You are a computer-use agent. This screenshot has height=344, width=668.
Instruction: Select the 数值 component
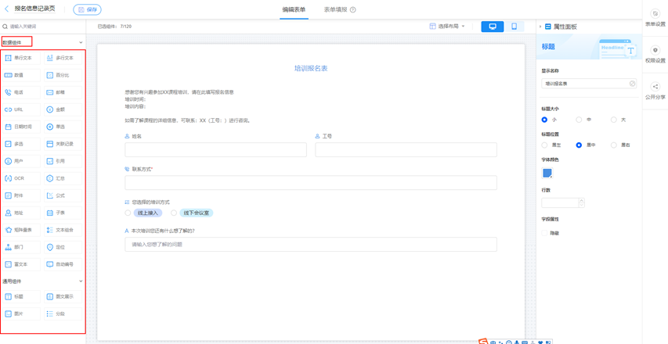[21, 75]
